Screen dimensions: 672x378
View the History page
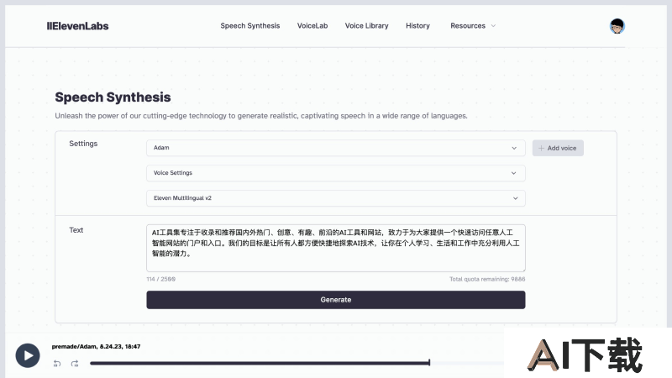tap(417, 26)
